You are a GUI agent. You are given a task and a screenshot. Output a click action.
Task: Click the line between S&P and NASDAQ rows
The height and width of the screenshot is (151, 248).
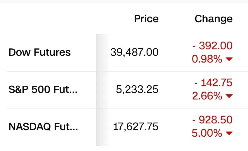point(127,108)
